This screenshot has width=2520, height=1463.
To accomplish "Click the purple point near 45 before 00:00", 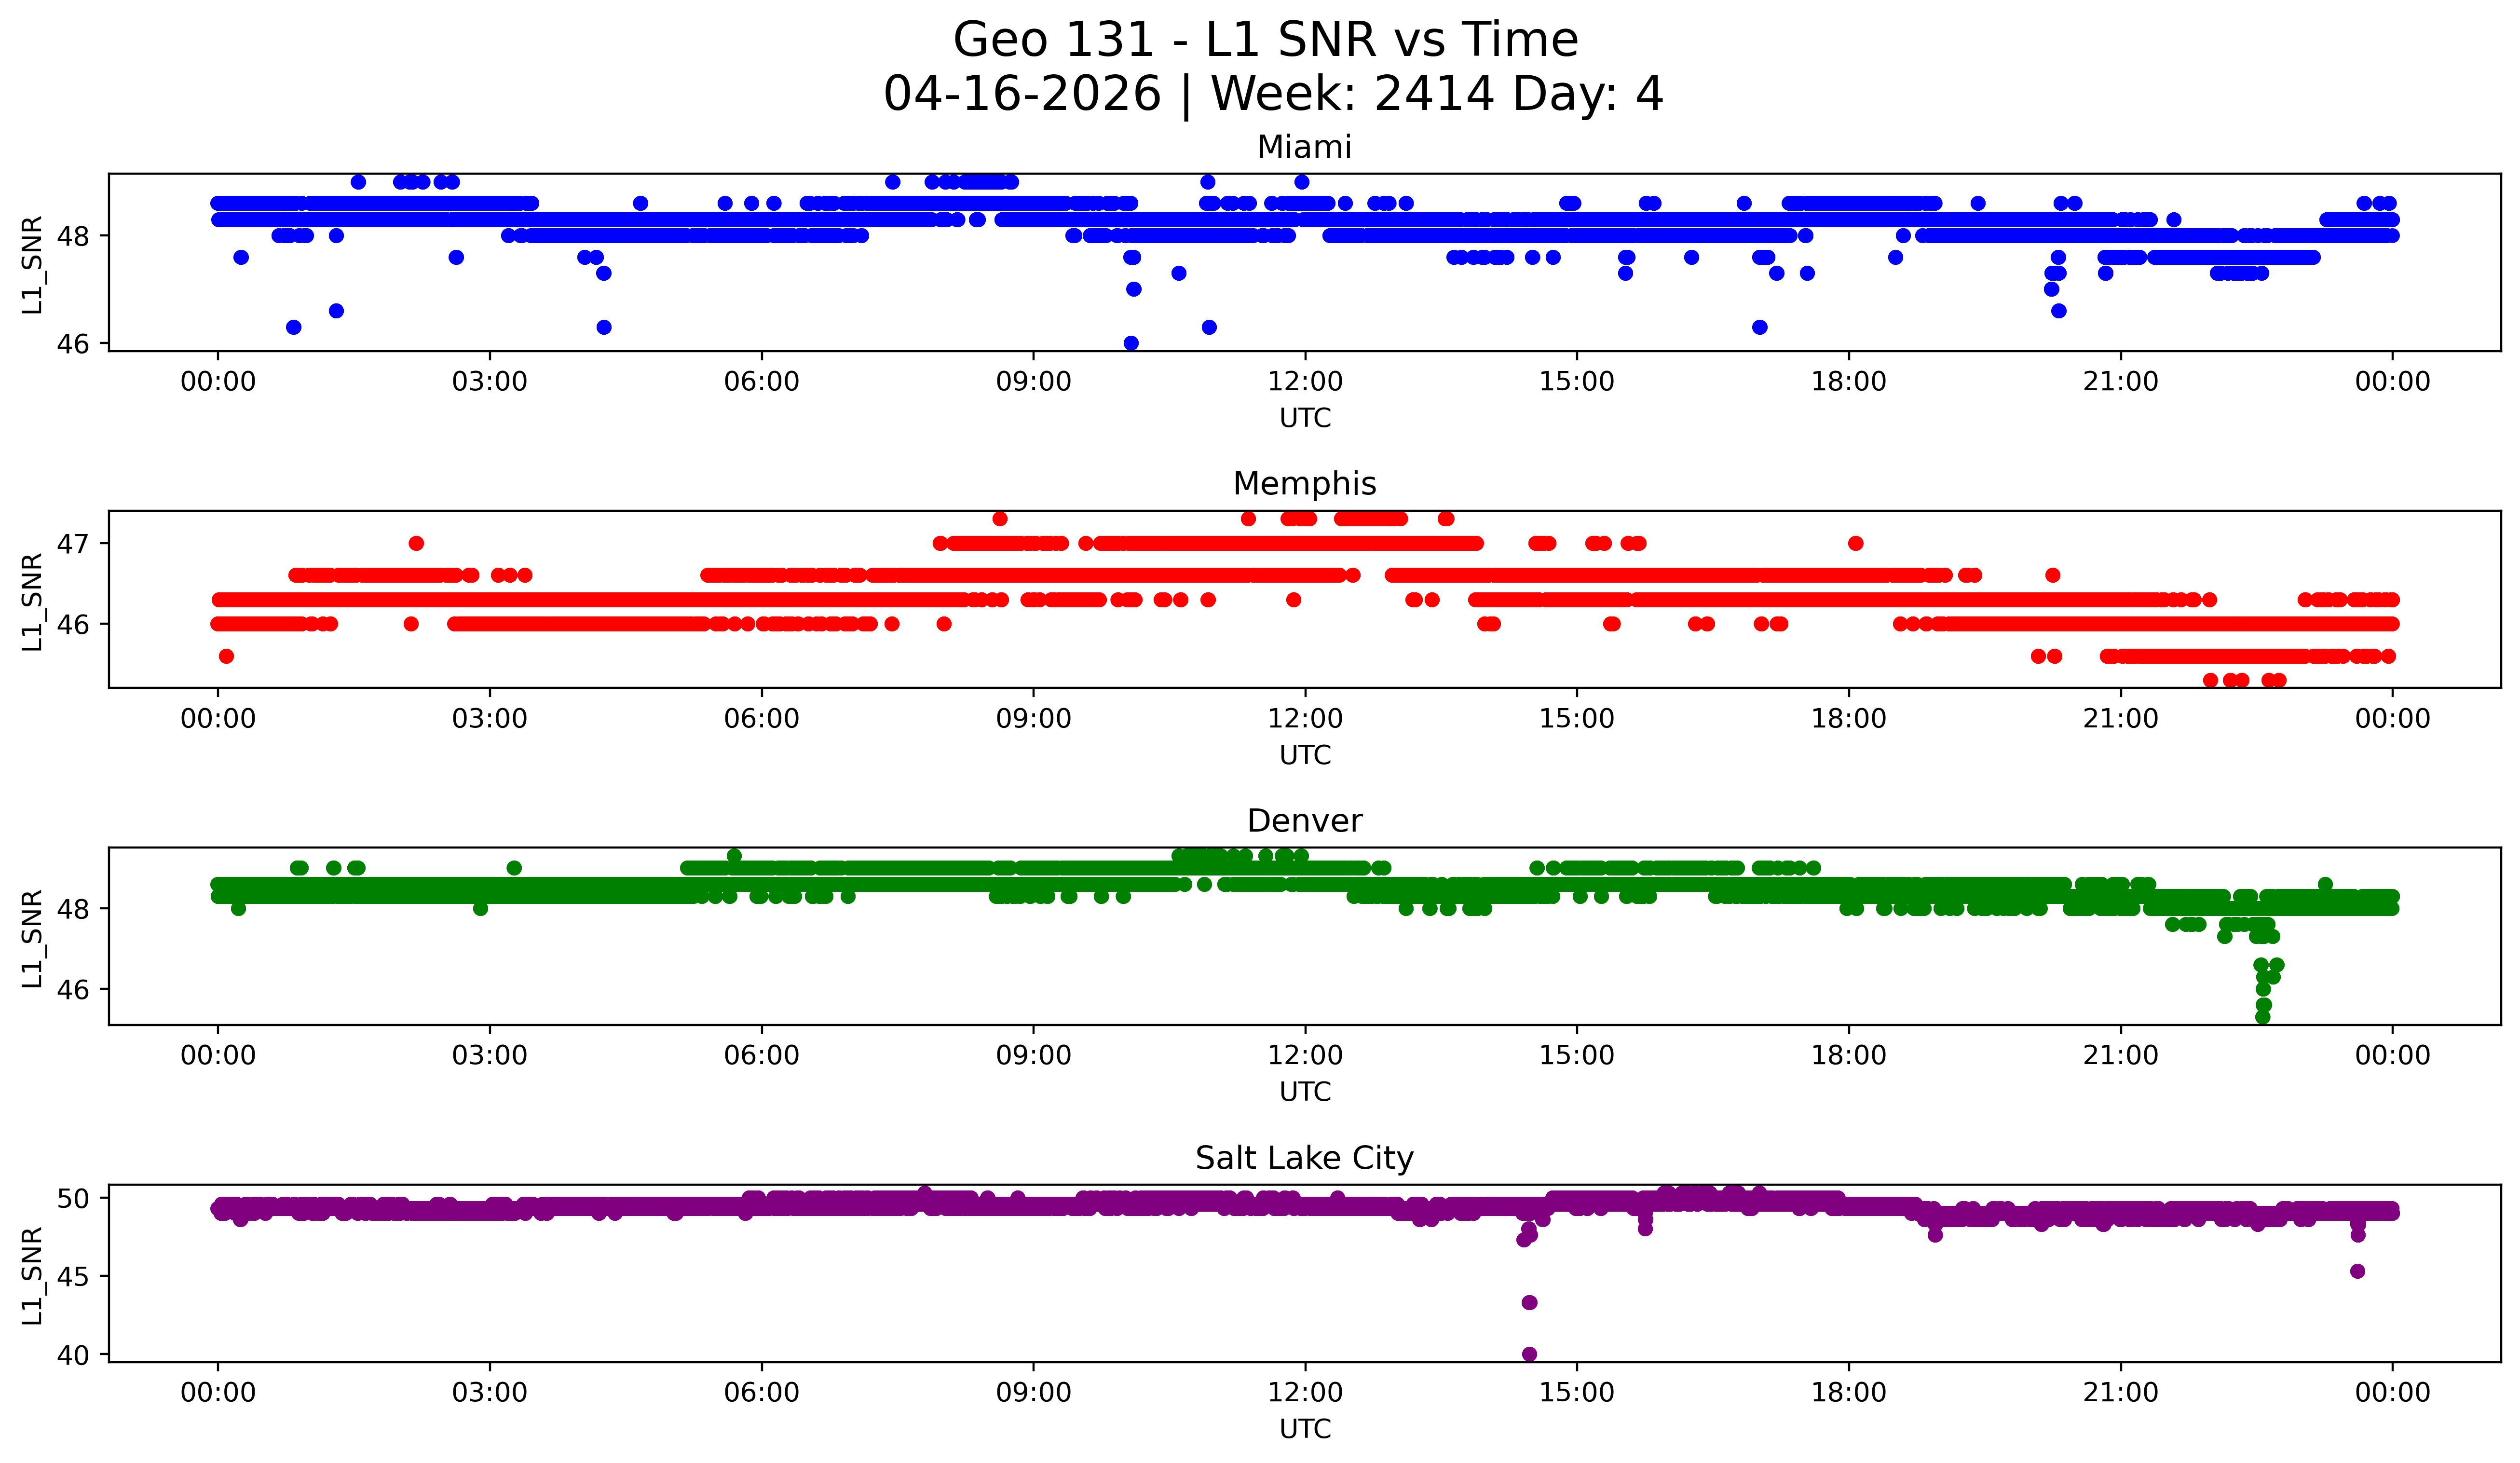I will coord(2357,1271).
